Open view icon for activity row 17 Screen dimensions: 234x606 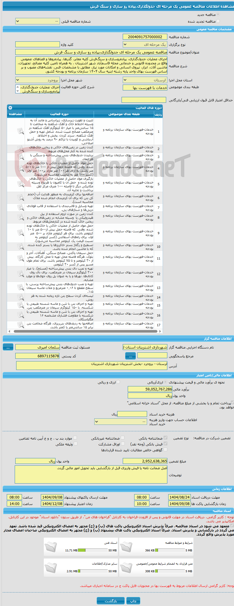click(x=20, y=325)
